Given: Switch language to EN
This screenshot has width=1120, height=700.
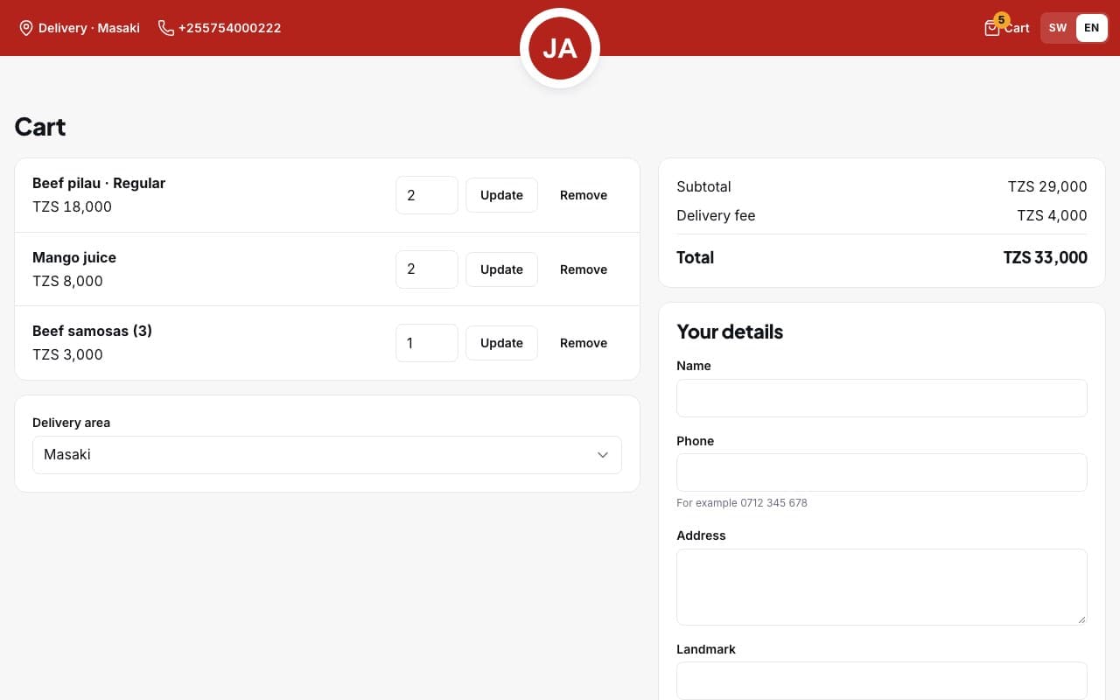Looking at the screenshot, I should [x=1091, y=28].
